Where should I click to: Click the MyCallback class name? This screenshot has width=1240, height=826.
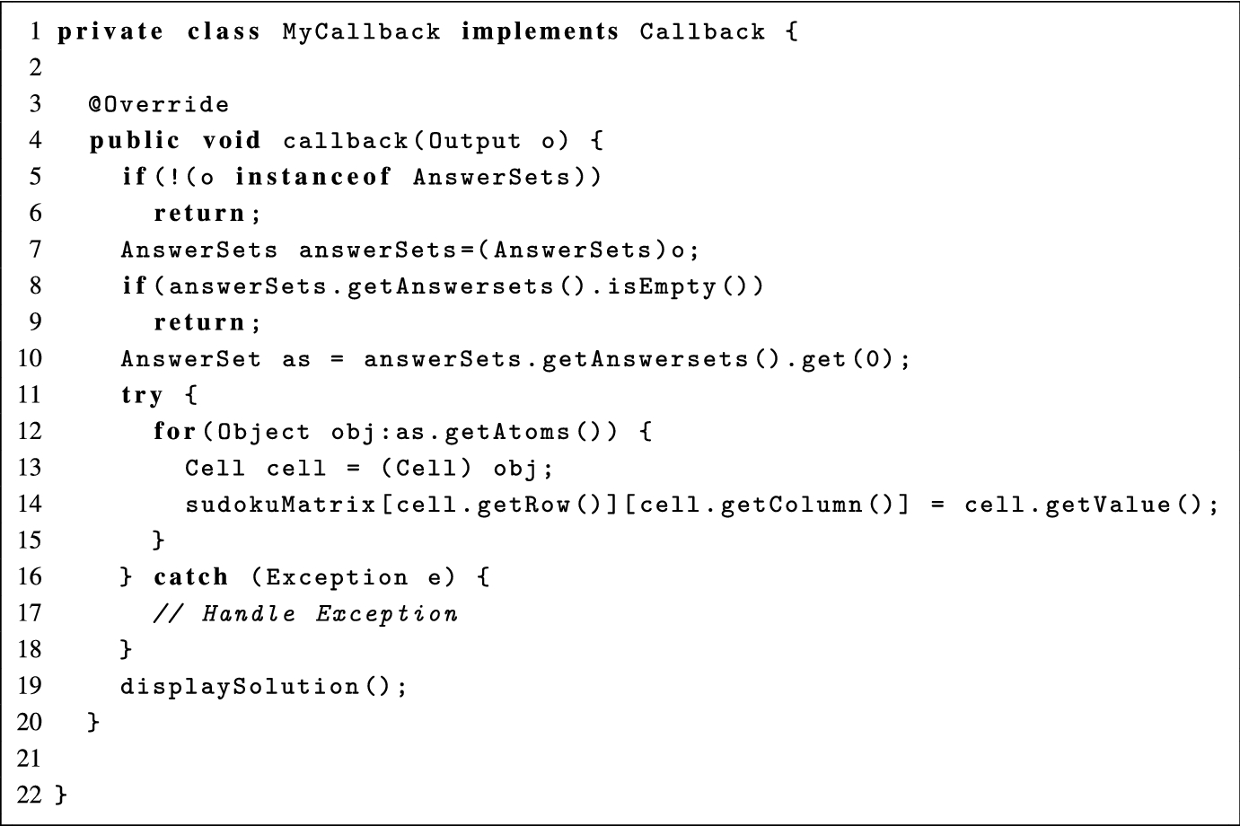(x=361, y=32)
